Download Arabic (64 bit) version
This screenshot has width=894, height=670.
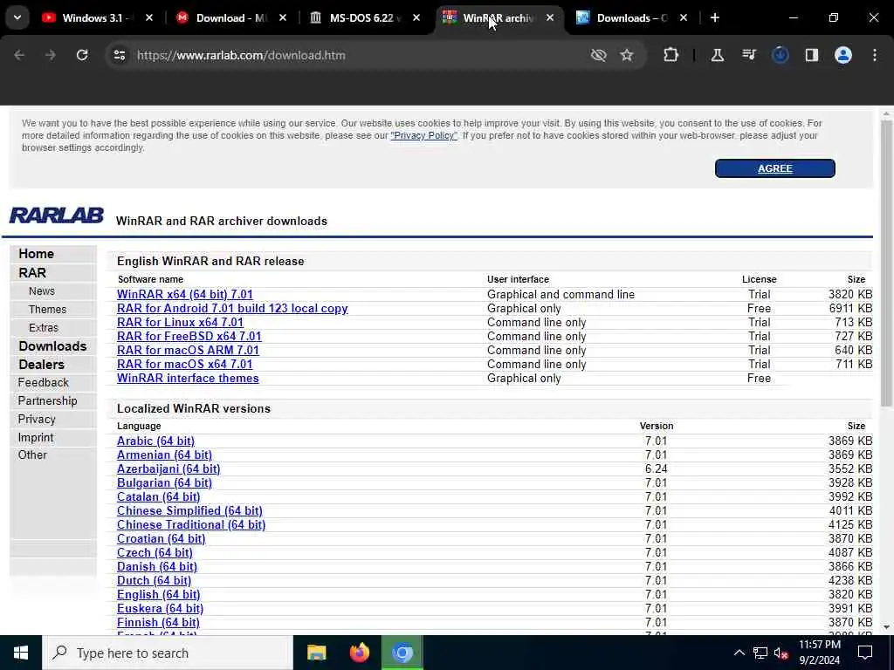(x=155, y=441)
